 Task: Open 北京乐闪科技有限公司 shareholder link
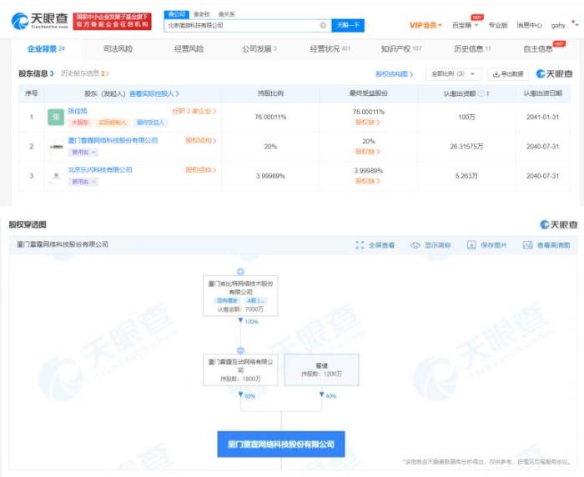coord(100,170)
